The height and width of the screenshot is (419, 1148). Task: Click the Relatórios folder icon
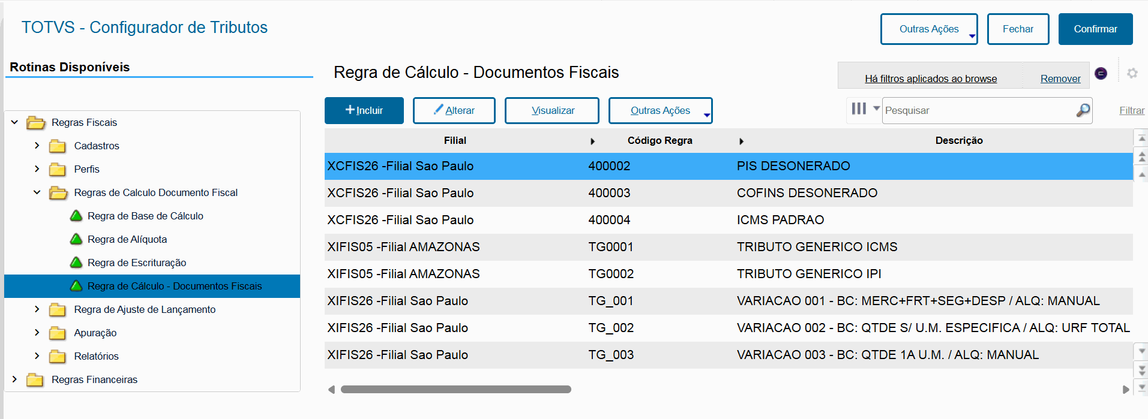tap(58, 357)
